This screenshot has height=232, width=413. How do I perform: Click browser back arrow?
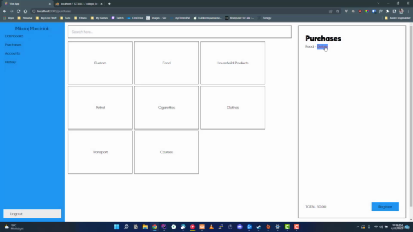click(5, 12)
